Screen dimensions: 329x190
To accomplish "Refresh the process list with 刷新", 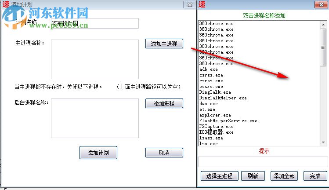I will (x=253, y=176).
